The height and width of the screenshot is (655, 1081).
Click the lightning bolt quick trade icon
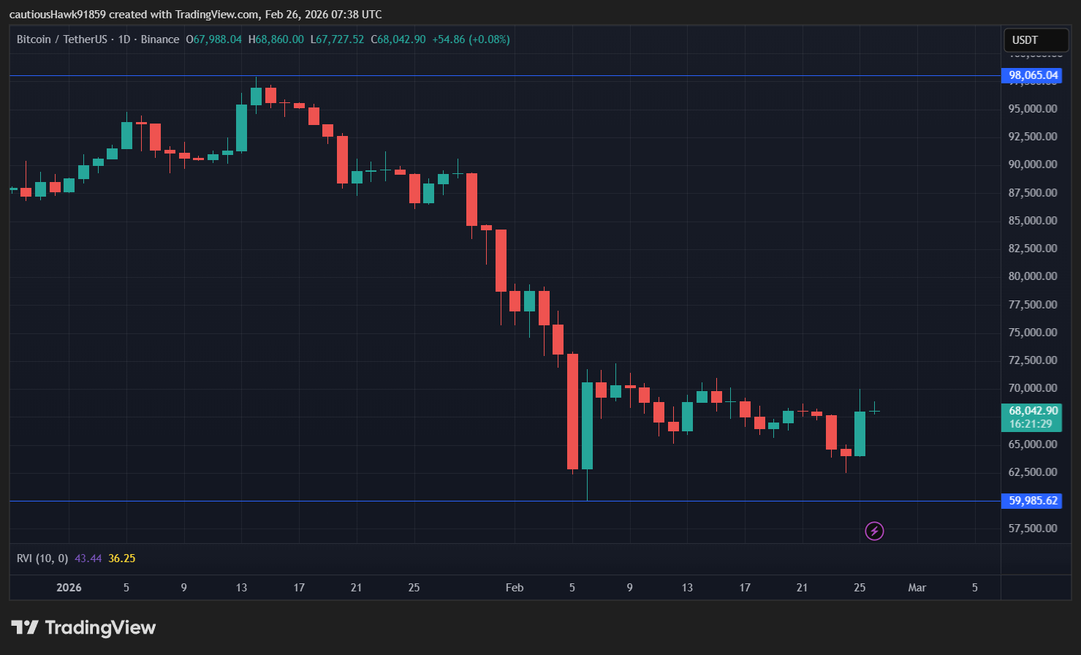[875, 531]
